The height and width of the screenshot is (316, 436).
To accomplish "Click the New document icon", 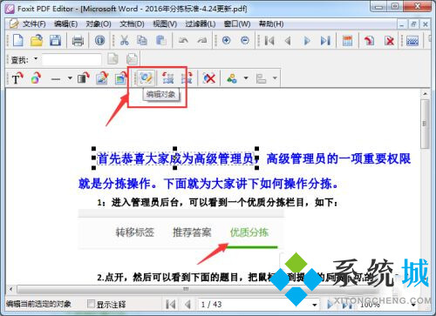I will 18,40.
